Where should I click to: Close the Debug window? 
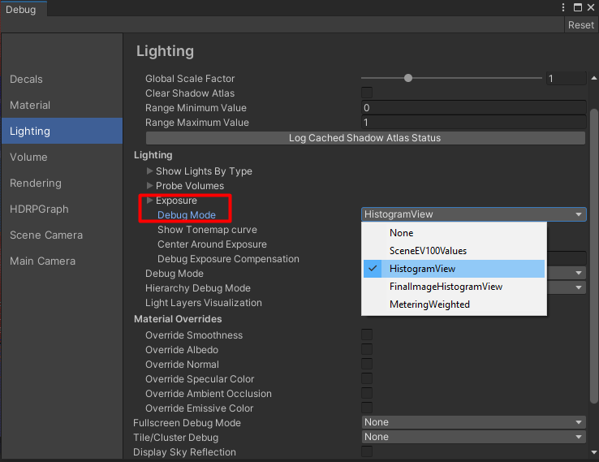(591, 7)
